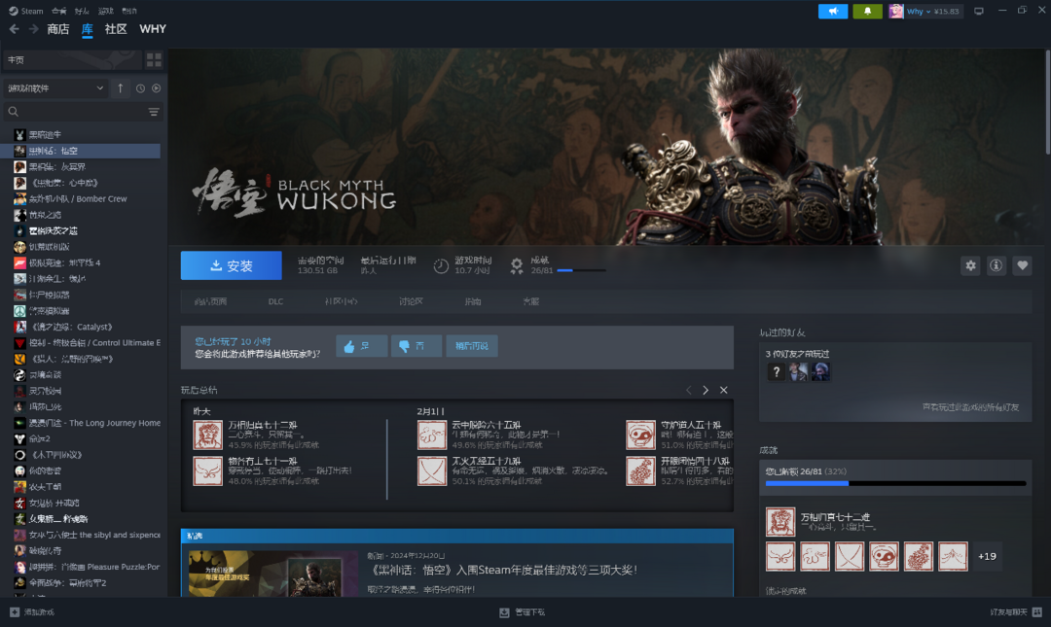Click the view-all-friends link in the friends panel
Screen dimensions: 1051x627
click(x=970, y=407)
